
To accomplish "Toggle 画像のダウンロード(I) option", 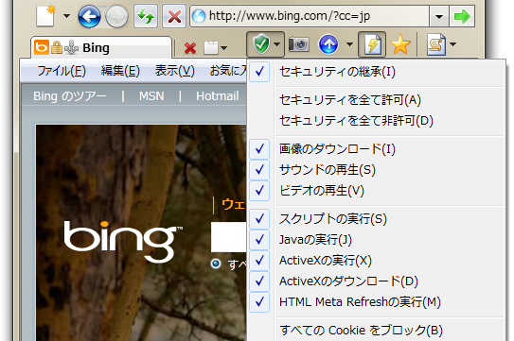I will coord(377,149).
